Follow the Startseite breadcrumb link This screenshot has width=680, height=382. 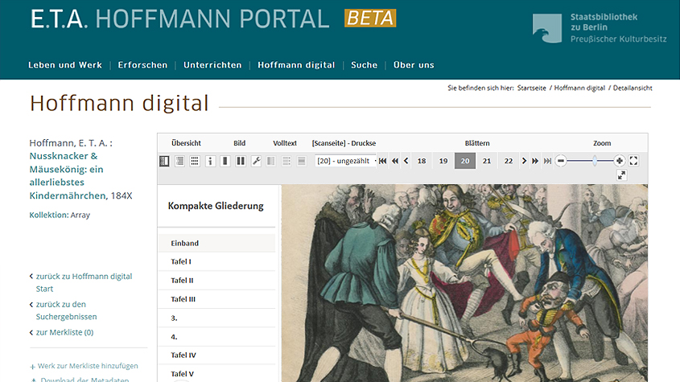point(532,88)
